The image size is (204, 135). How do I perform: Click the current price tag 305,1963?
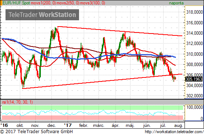[194, 79]
